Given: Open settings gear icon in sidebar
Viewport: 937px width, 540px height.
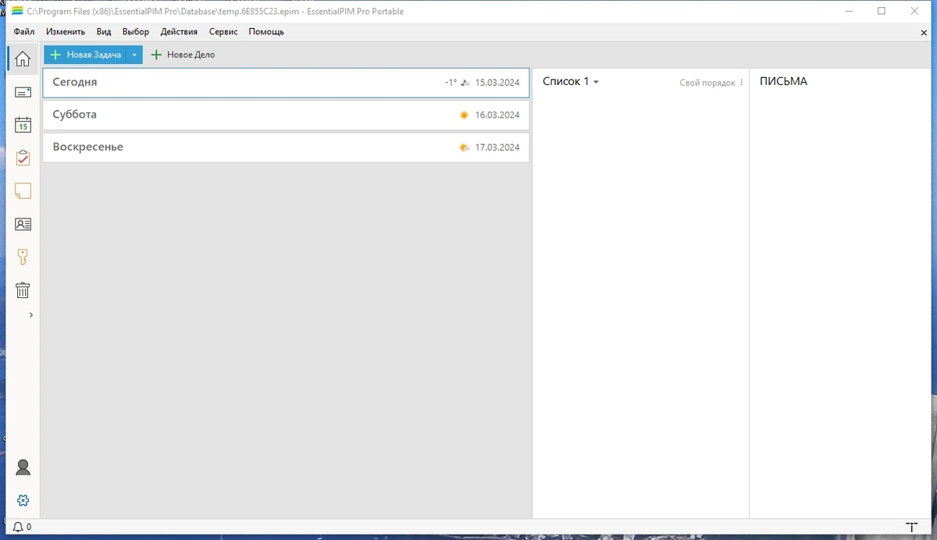Looking at the screenshot, I should tap(23, 500).
